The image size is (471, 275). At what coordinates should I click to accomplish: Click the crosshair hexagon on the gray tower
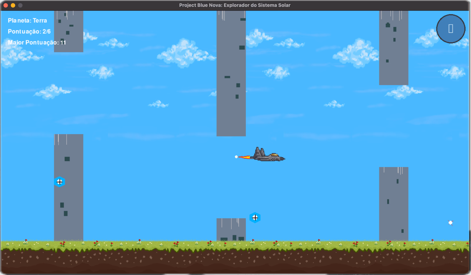(59, 182)
